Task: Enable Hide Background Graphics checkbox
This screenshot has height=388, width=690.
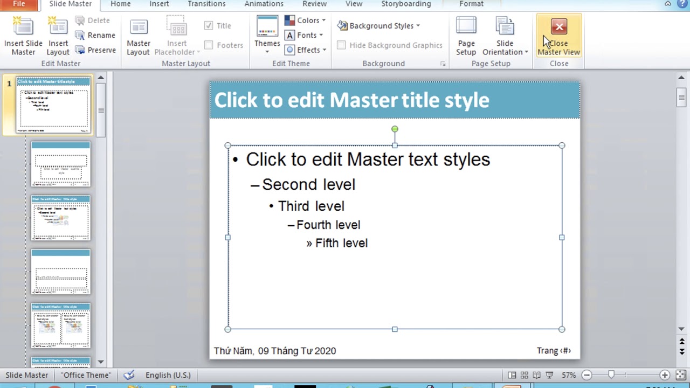Action: (341, 45)
